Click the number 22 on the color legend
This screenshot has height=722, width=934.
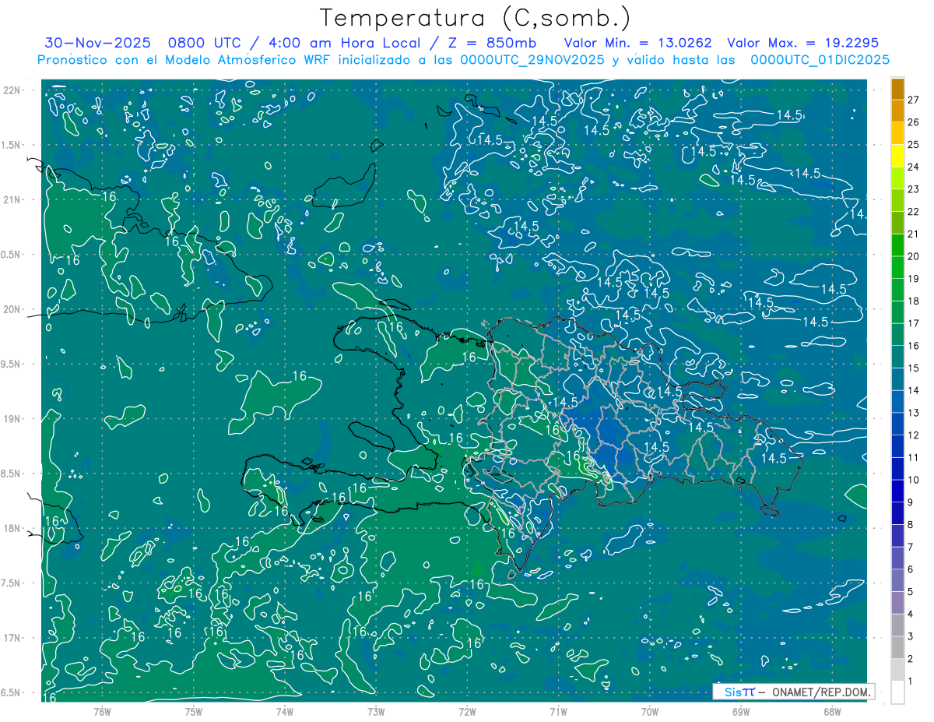coord(915,212)
